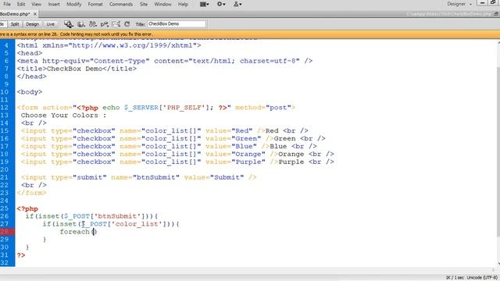Switch to Split view
500x281 pixels.
tap(15, 24)
